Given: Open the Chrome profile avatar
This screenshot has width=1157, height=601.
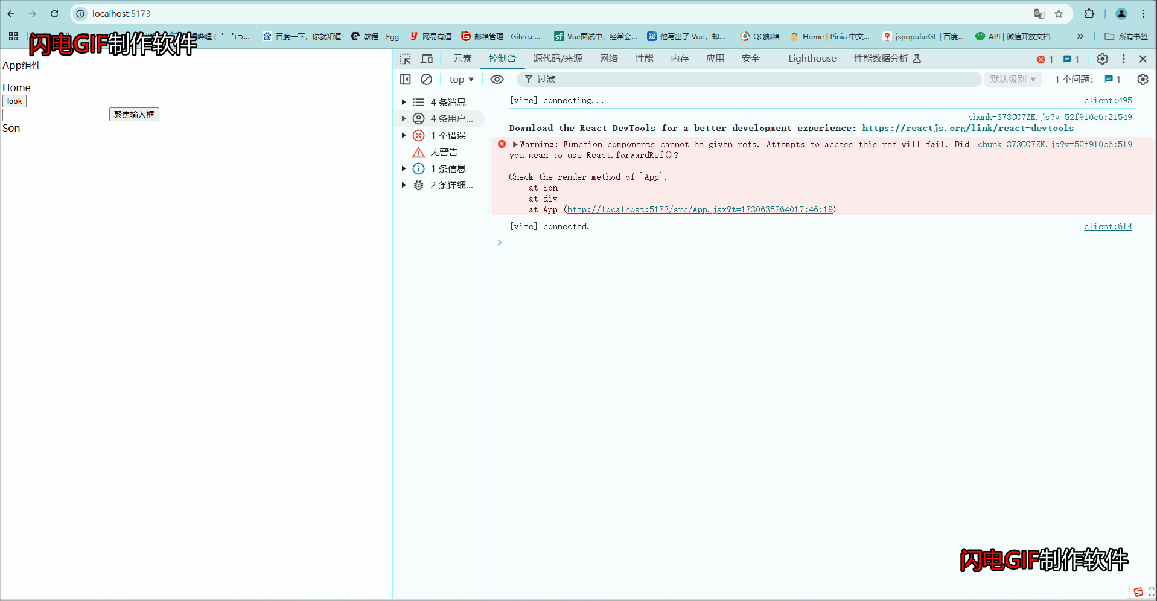Looking at the screenshot, I should (1121, 14).
